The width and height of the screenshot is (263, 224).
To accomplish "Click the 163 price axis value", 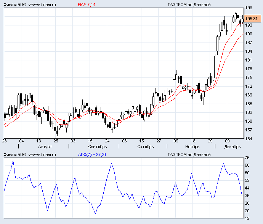I will 249,112.
